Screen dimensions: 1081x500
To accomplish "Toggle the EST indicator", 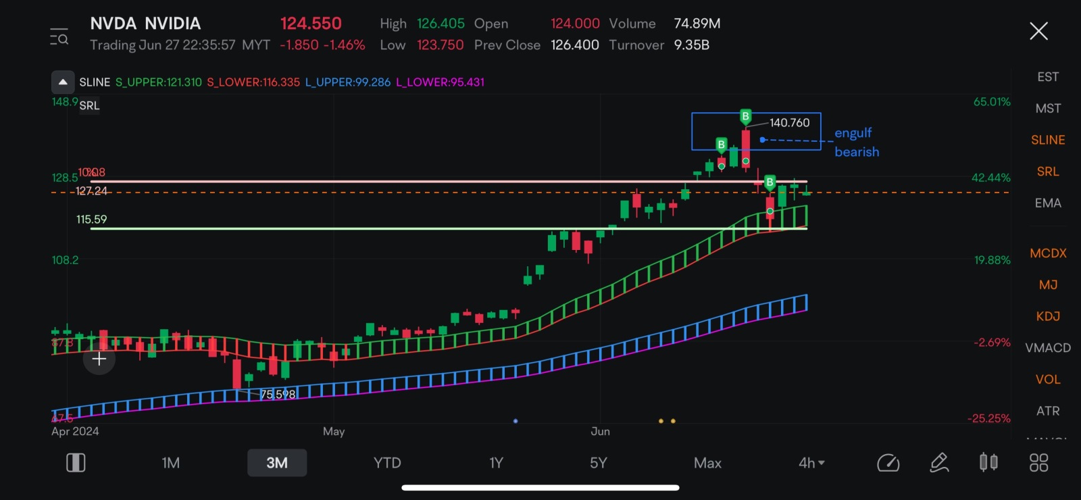I will 1048,77.
